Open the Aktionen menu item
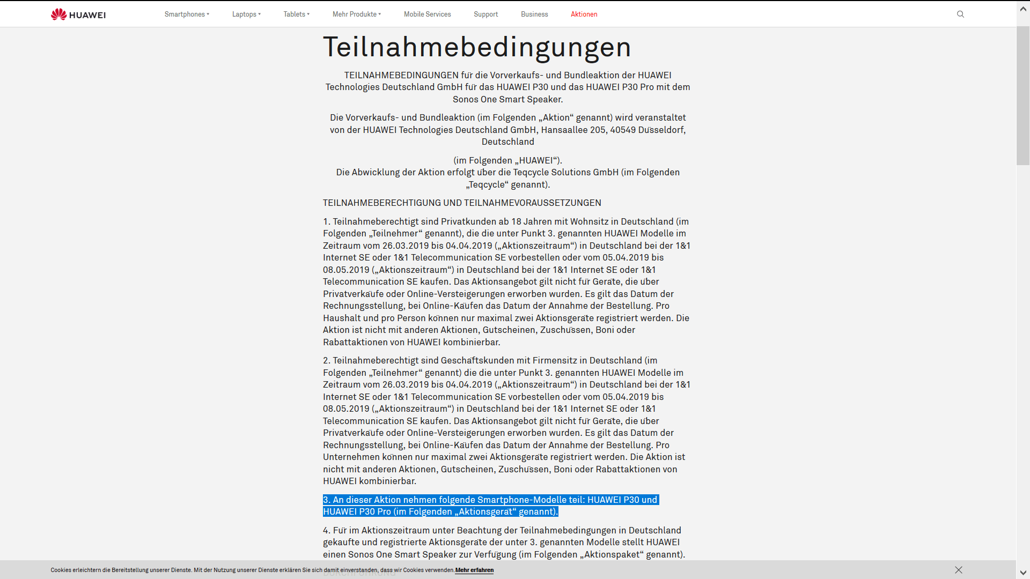 (x=584, y=14)
